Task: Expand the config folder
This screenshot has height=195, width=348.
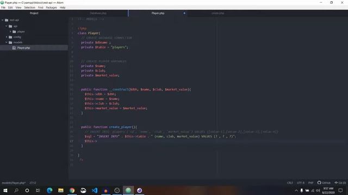Action: click(x=7, y=37)
